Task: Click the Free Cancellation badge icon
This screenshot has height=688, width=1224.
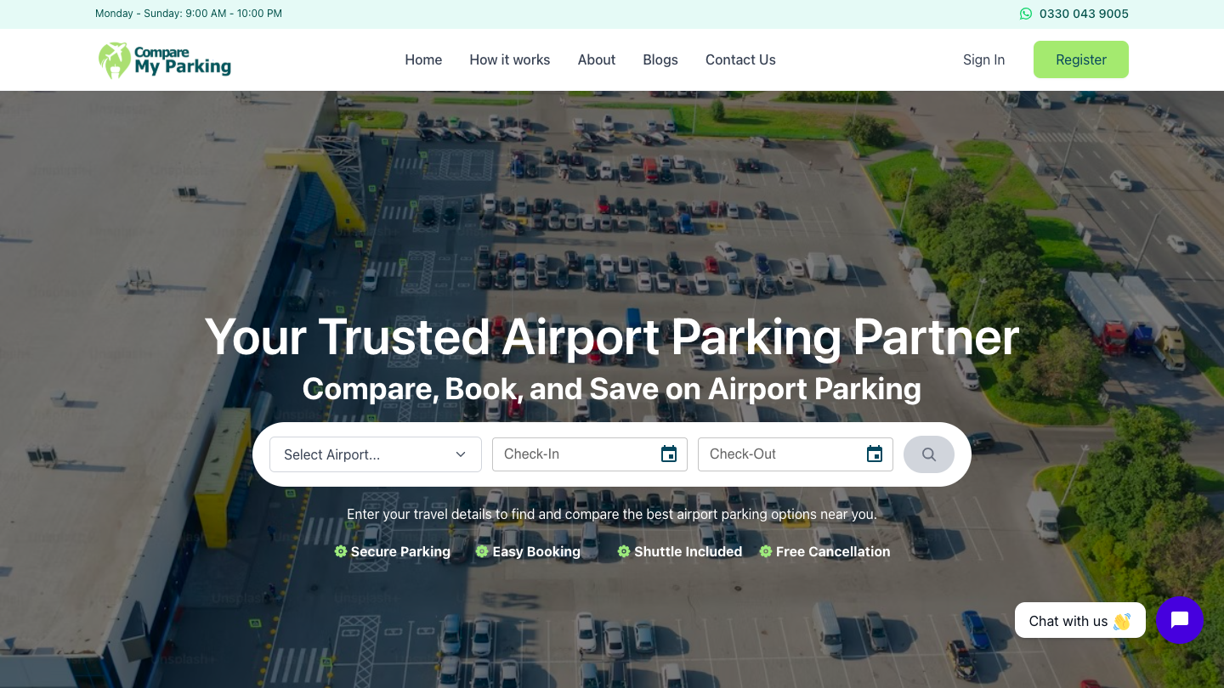Action: click(766, 551)
